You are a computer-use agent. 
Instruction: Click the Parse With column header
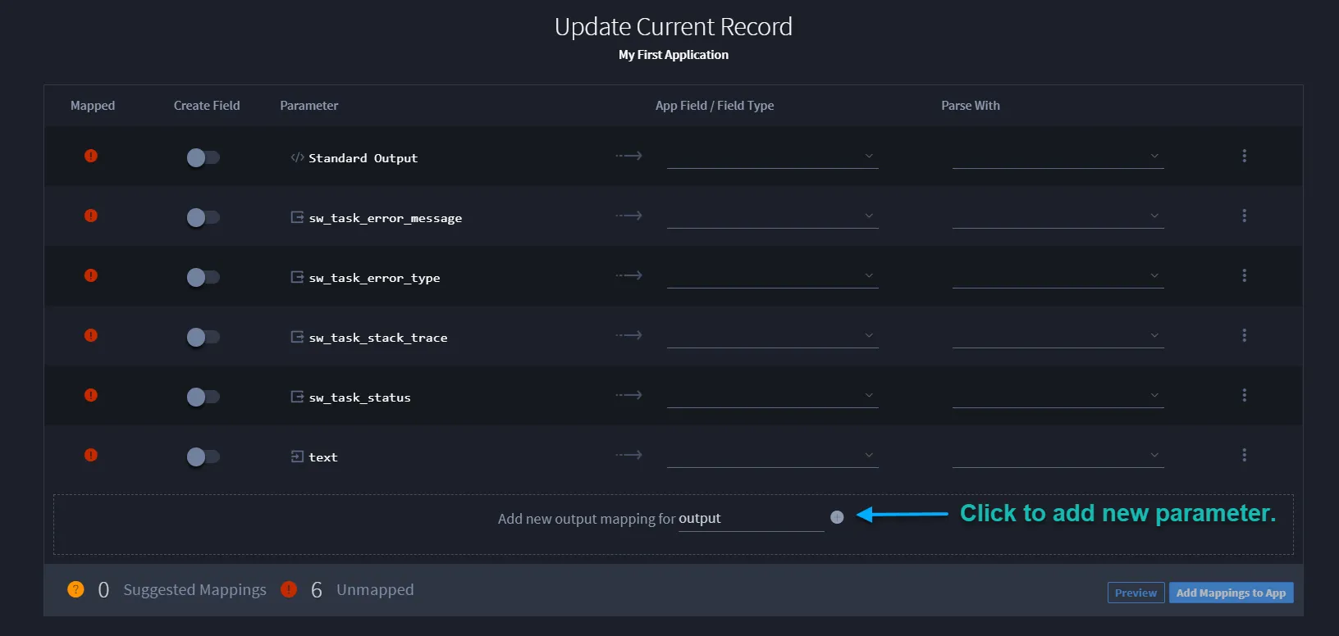(x=971, y=106)
